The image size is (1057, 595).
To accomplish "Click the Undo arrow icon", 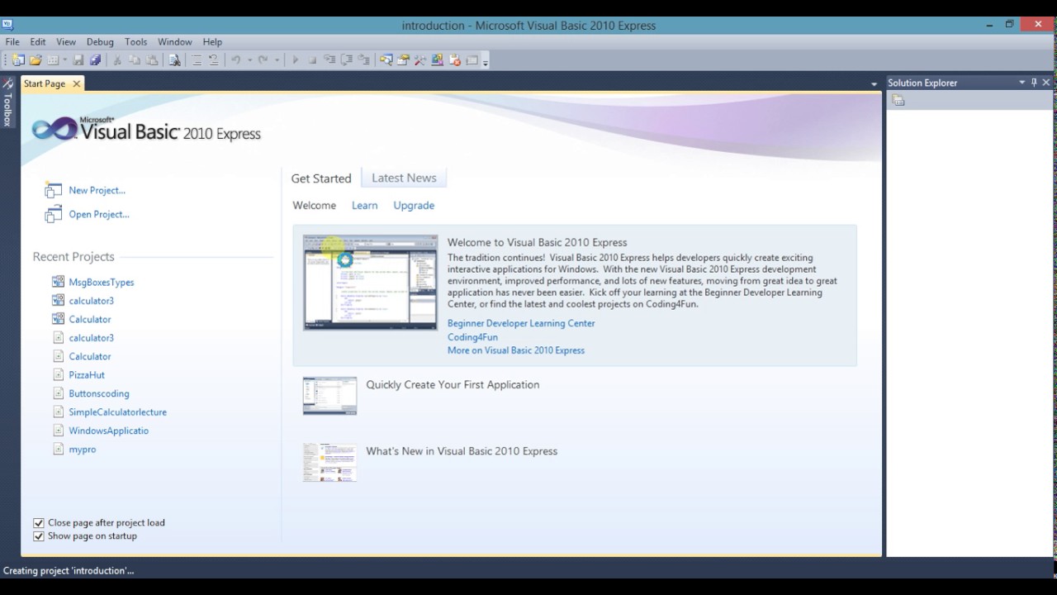I will click(235, 59).
